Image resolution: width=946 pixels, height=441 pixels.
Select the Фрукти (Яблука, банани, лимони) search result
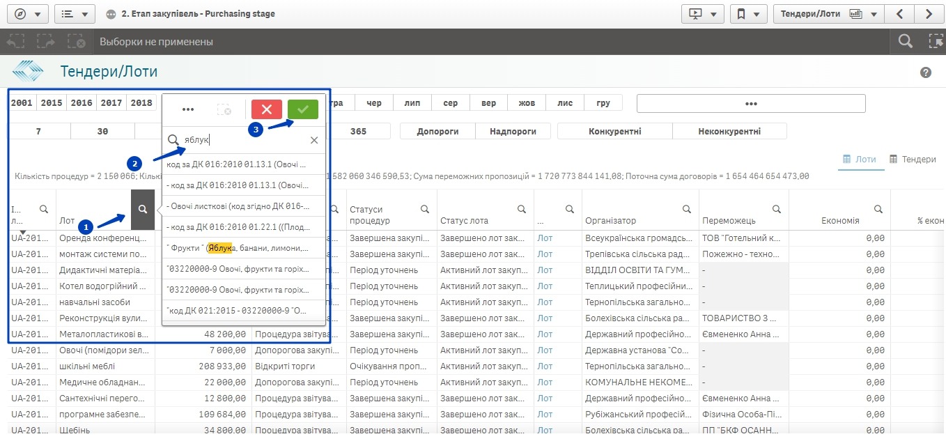237,248
